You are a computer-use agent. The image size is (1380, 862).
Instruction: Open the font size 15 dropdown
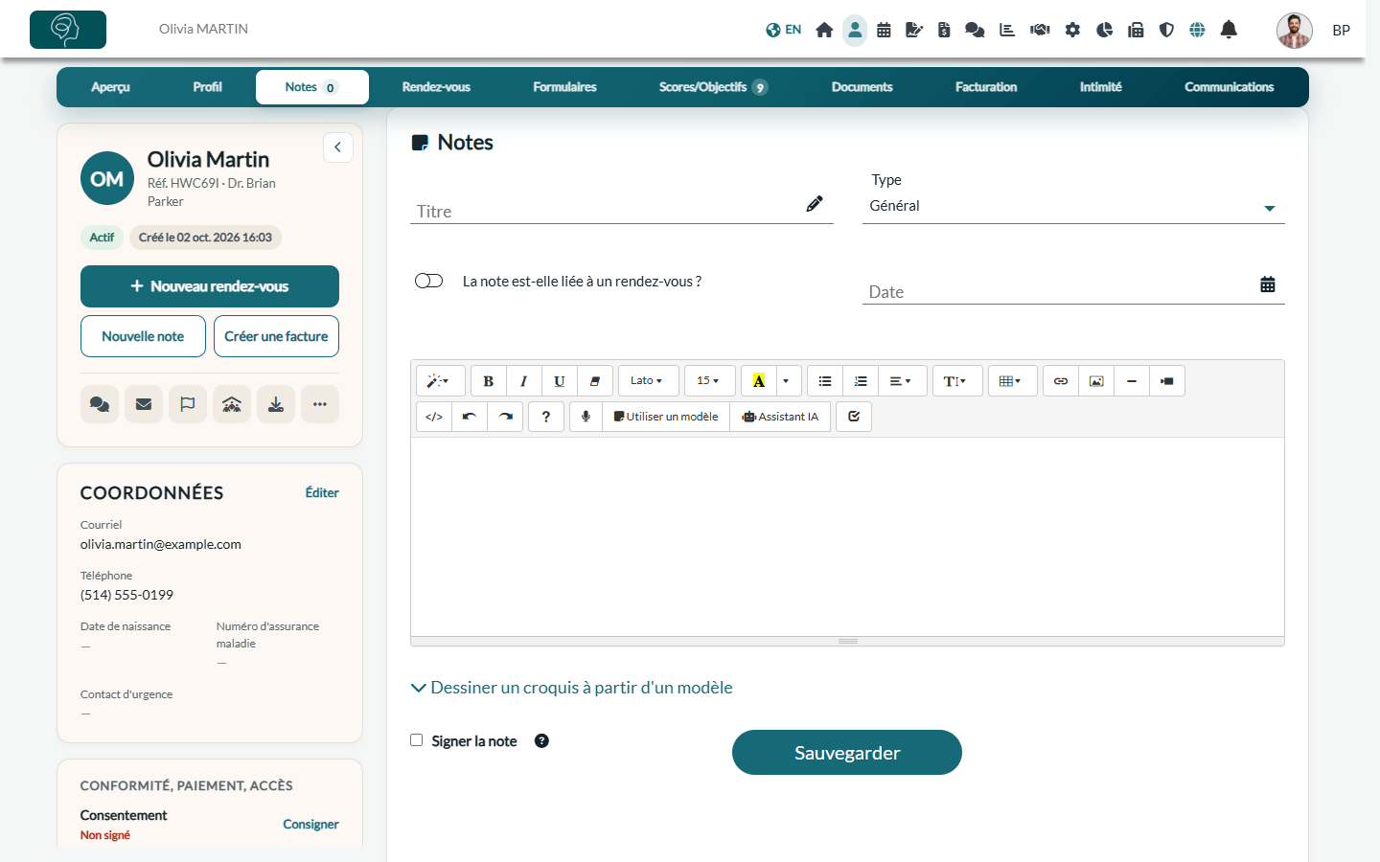click(x=709, y=381)
